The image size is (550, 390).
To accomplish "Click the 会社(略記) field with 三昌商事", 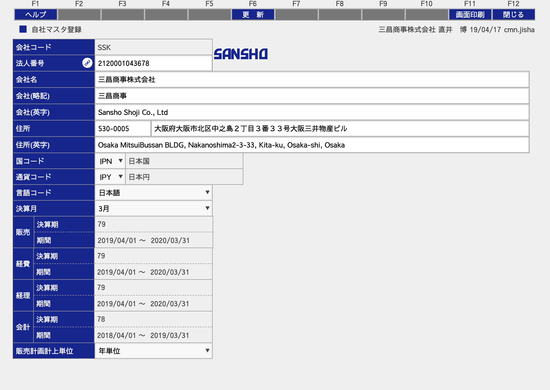I will [312, 96].
